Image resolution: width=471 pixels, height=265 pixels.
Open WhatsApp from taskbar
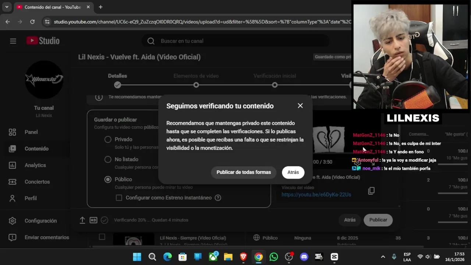click(x=274, y=257)
